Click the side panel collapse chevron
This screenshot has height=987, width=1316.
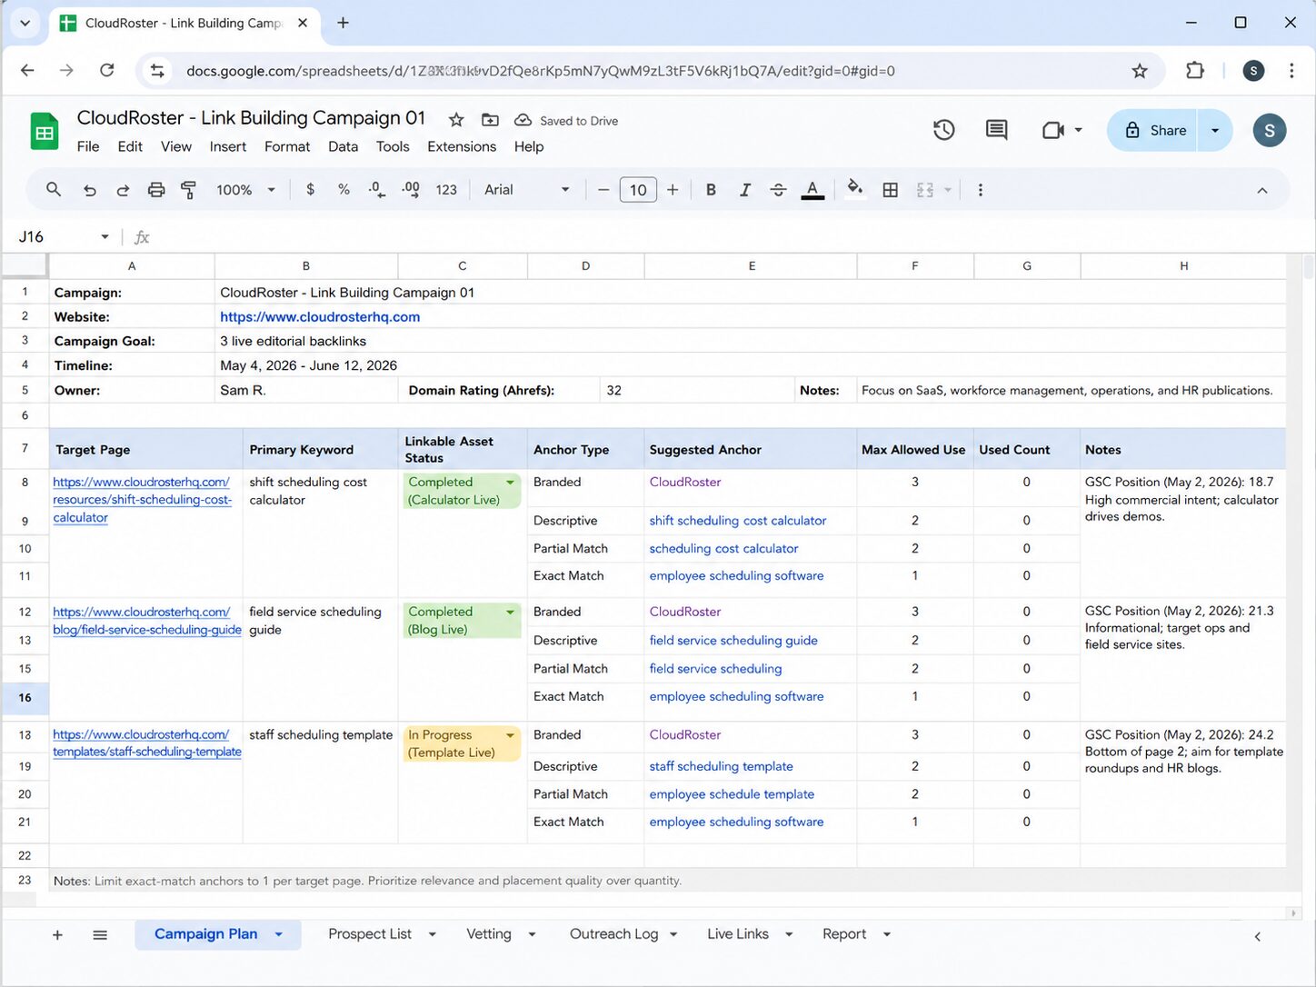pos(1258,937)
